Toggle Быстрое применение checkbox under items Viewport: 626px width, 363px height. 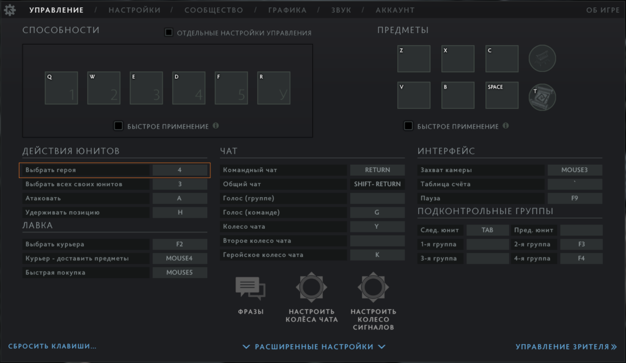408,126
